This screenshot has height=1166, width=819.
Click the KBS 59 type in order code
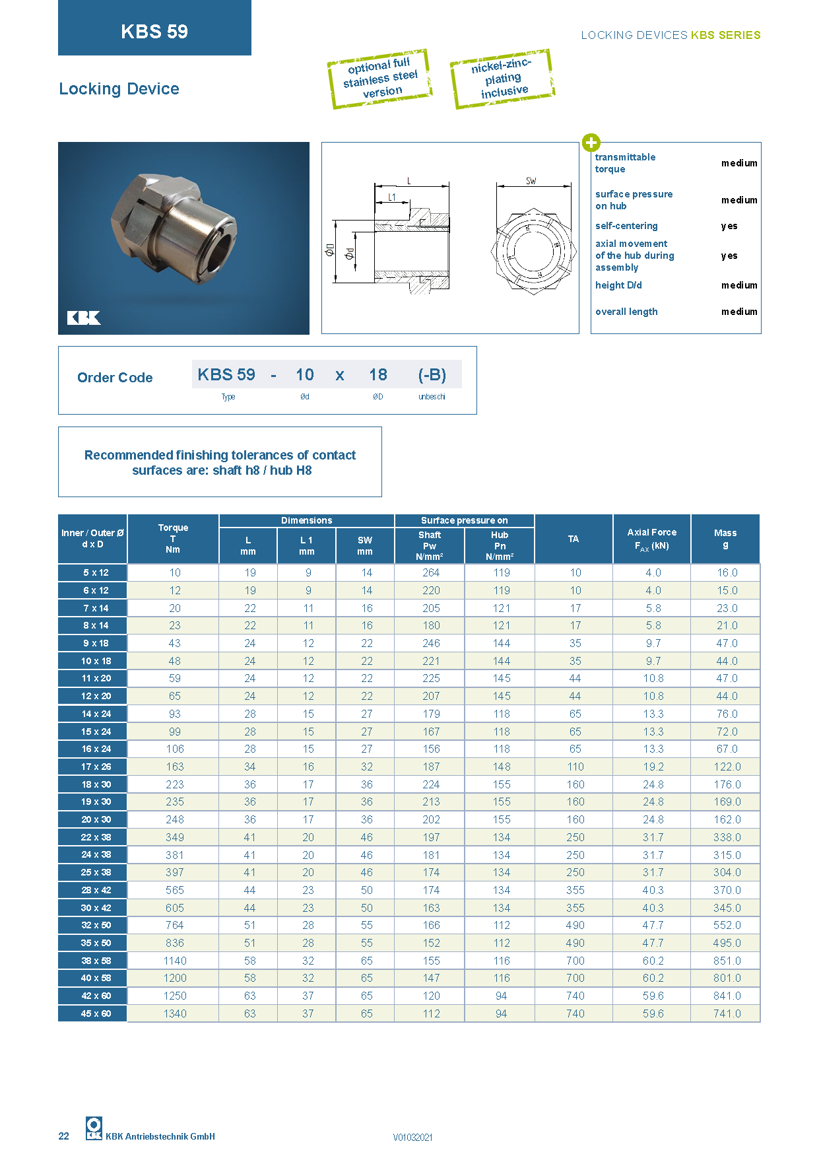(x=226, y=375)
